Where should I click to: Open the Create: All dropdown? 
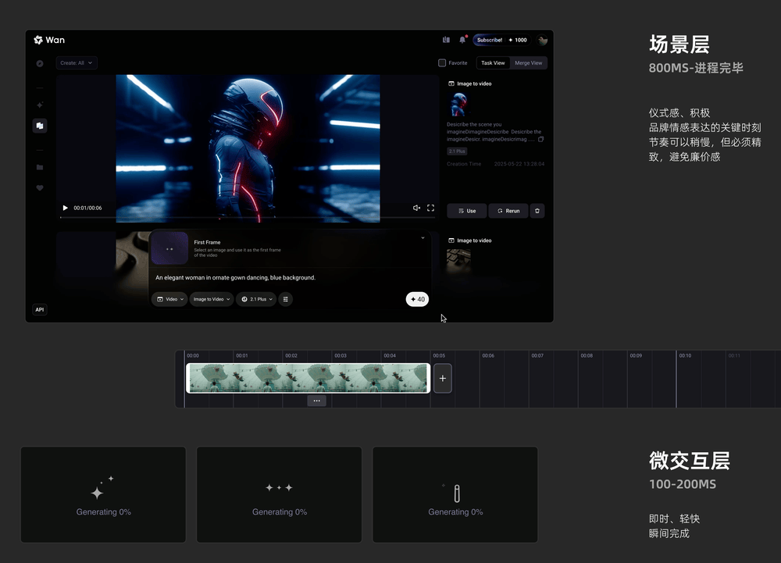click(x=77, y=63)
